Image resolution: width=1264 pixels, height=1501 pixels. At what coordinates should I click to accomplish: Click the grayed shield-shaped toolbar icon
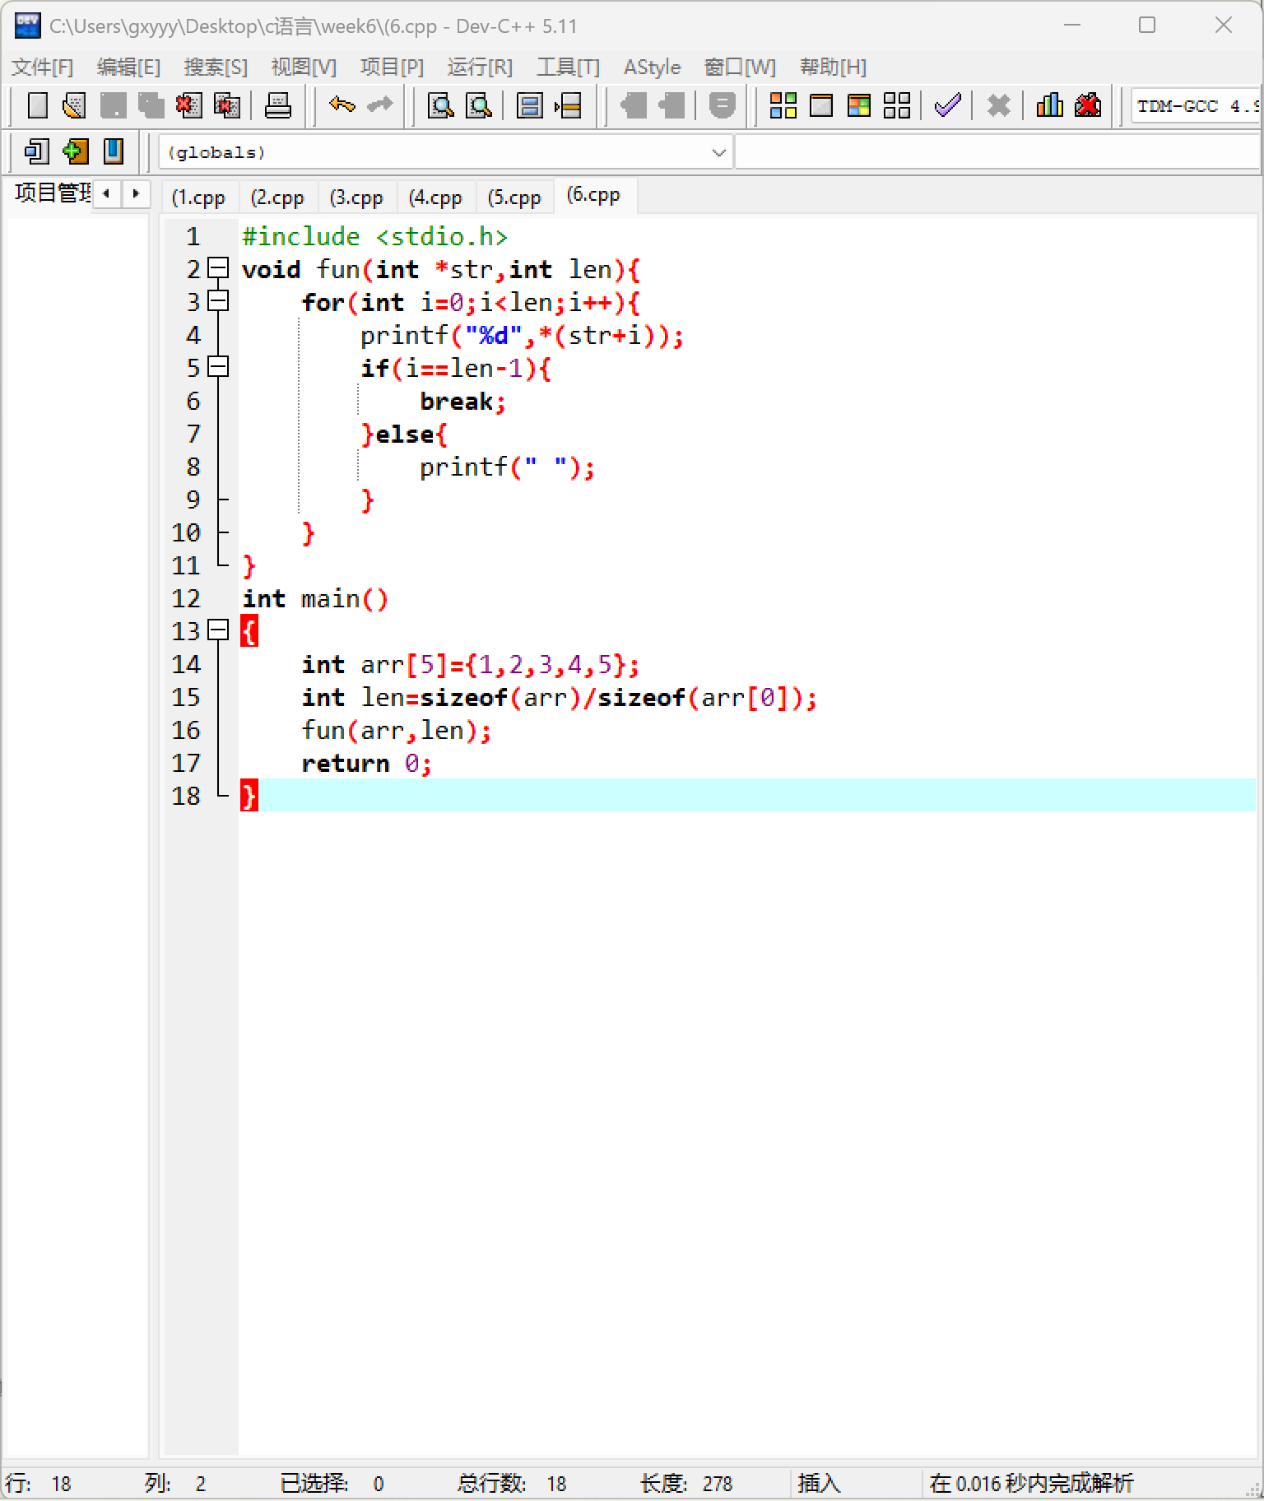tap(722, 105)
